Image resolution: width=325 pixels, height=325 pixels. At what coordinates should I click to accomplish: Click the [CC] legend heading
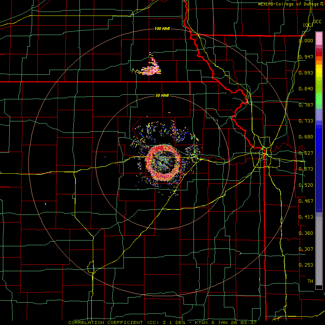[x=308, y=25]
